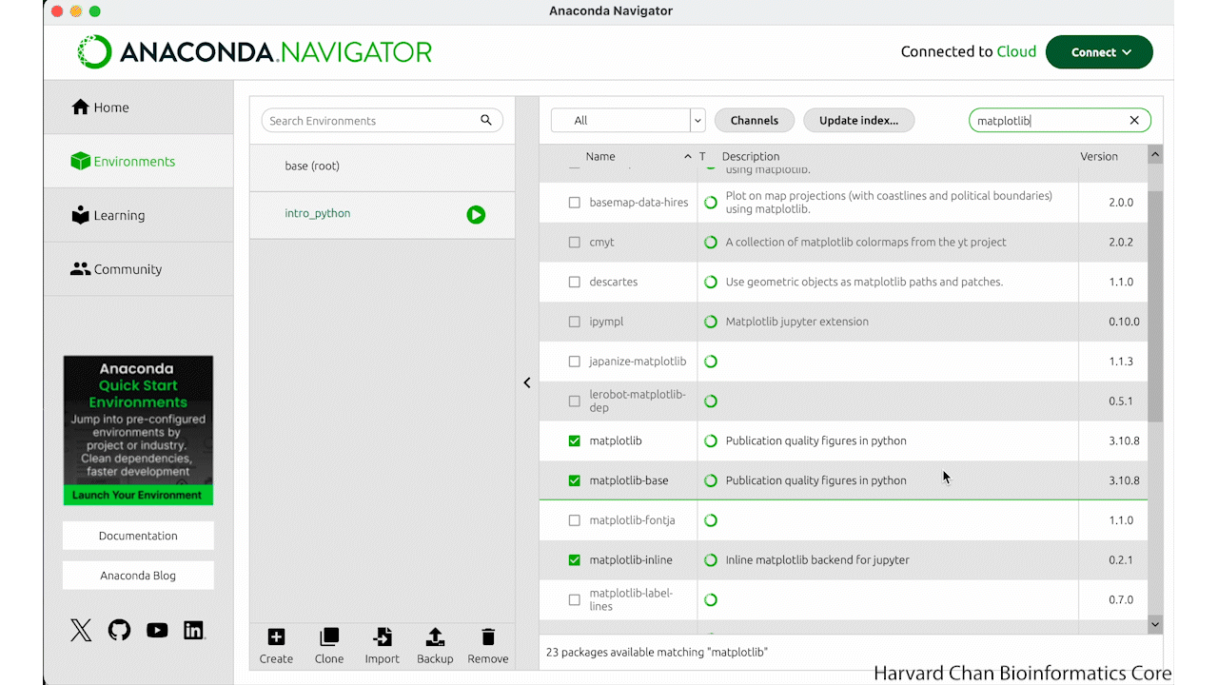Click the Update index button
The height and width of the screenshot is (685, 1218).
(858, 121)
